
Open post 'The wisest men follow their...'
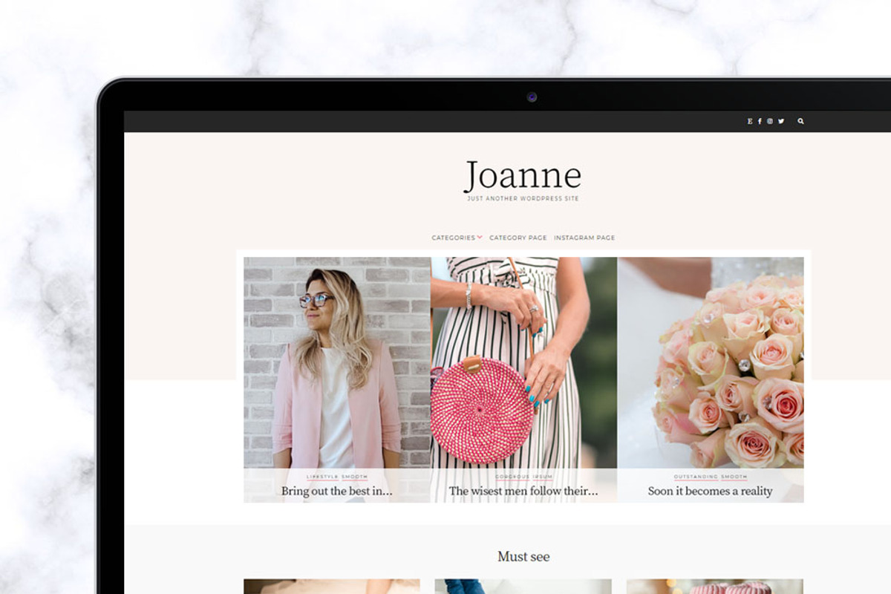coord(523,491)
